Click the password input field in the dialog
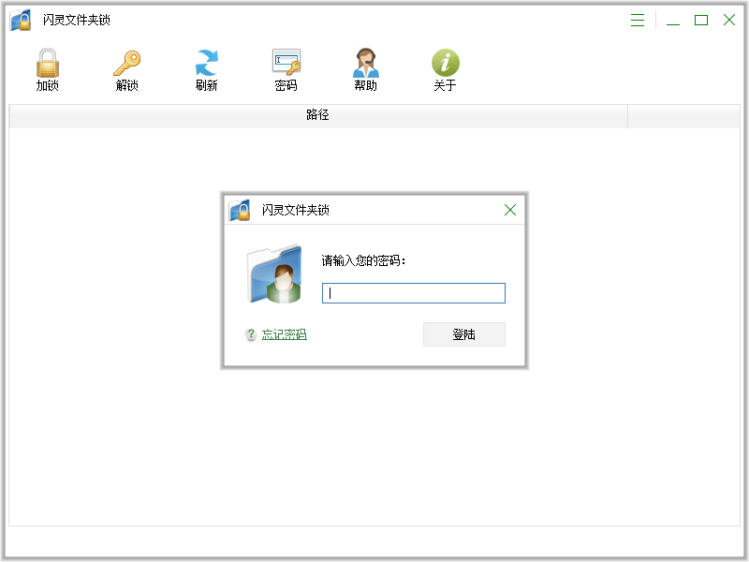Screen dimensions: 749x562 point(413,293)
